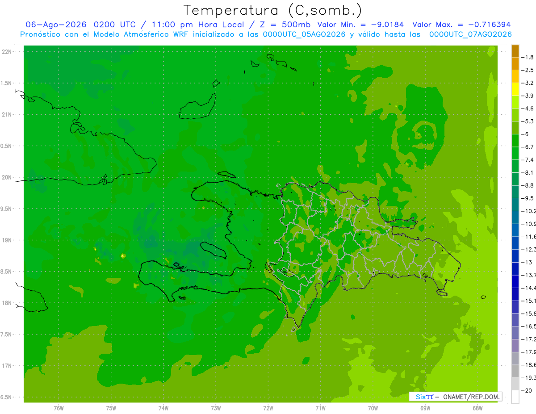
Task: Click the "SisTT - ONAMET/REP.DOM." credit label
Action: [455, 397]
